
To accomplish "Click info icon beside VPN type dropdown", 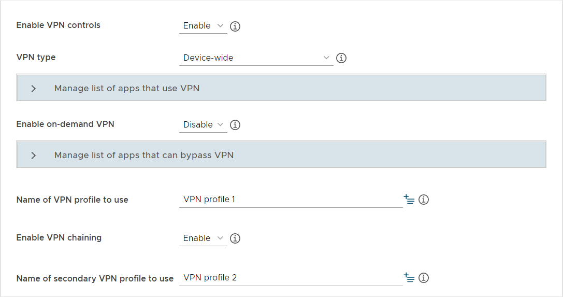I will pos(341,58).
